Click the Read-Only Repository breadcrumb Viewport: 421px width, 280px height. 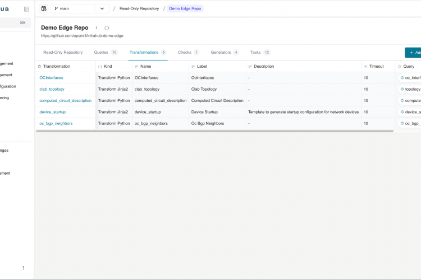139,8
